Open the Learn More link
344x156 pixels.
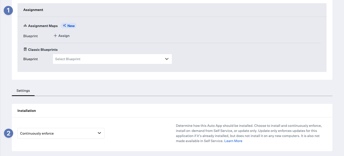[233, 141]
